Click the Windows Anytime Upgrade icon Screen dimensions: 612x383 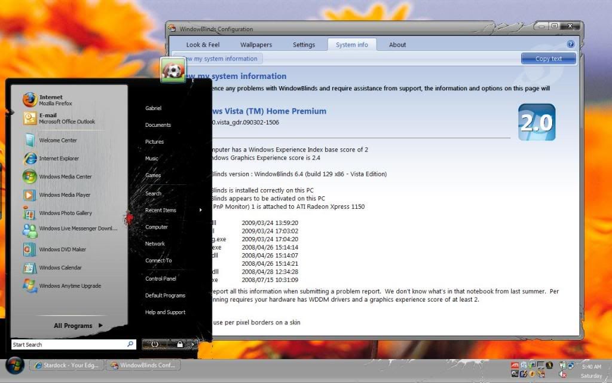[30, 285]
